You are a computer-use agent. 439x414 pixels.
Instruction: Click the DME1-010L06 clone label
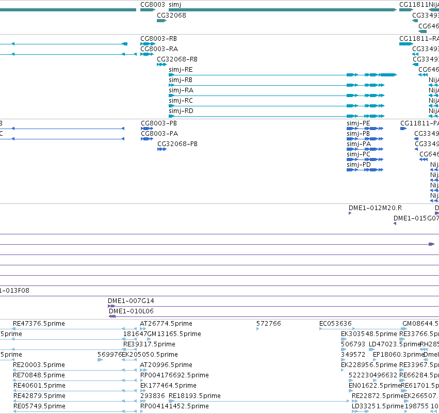pos(131,311)
